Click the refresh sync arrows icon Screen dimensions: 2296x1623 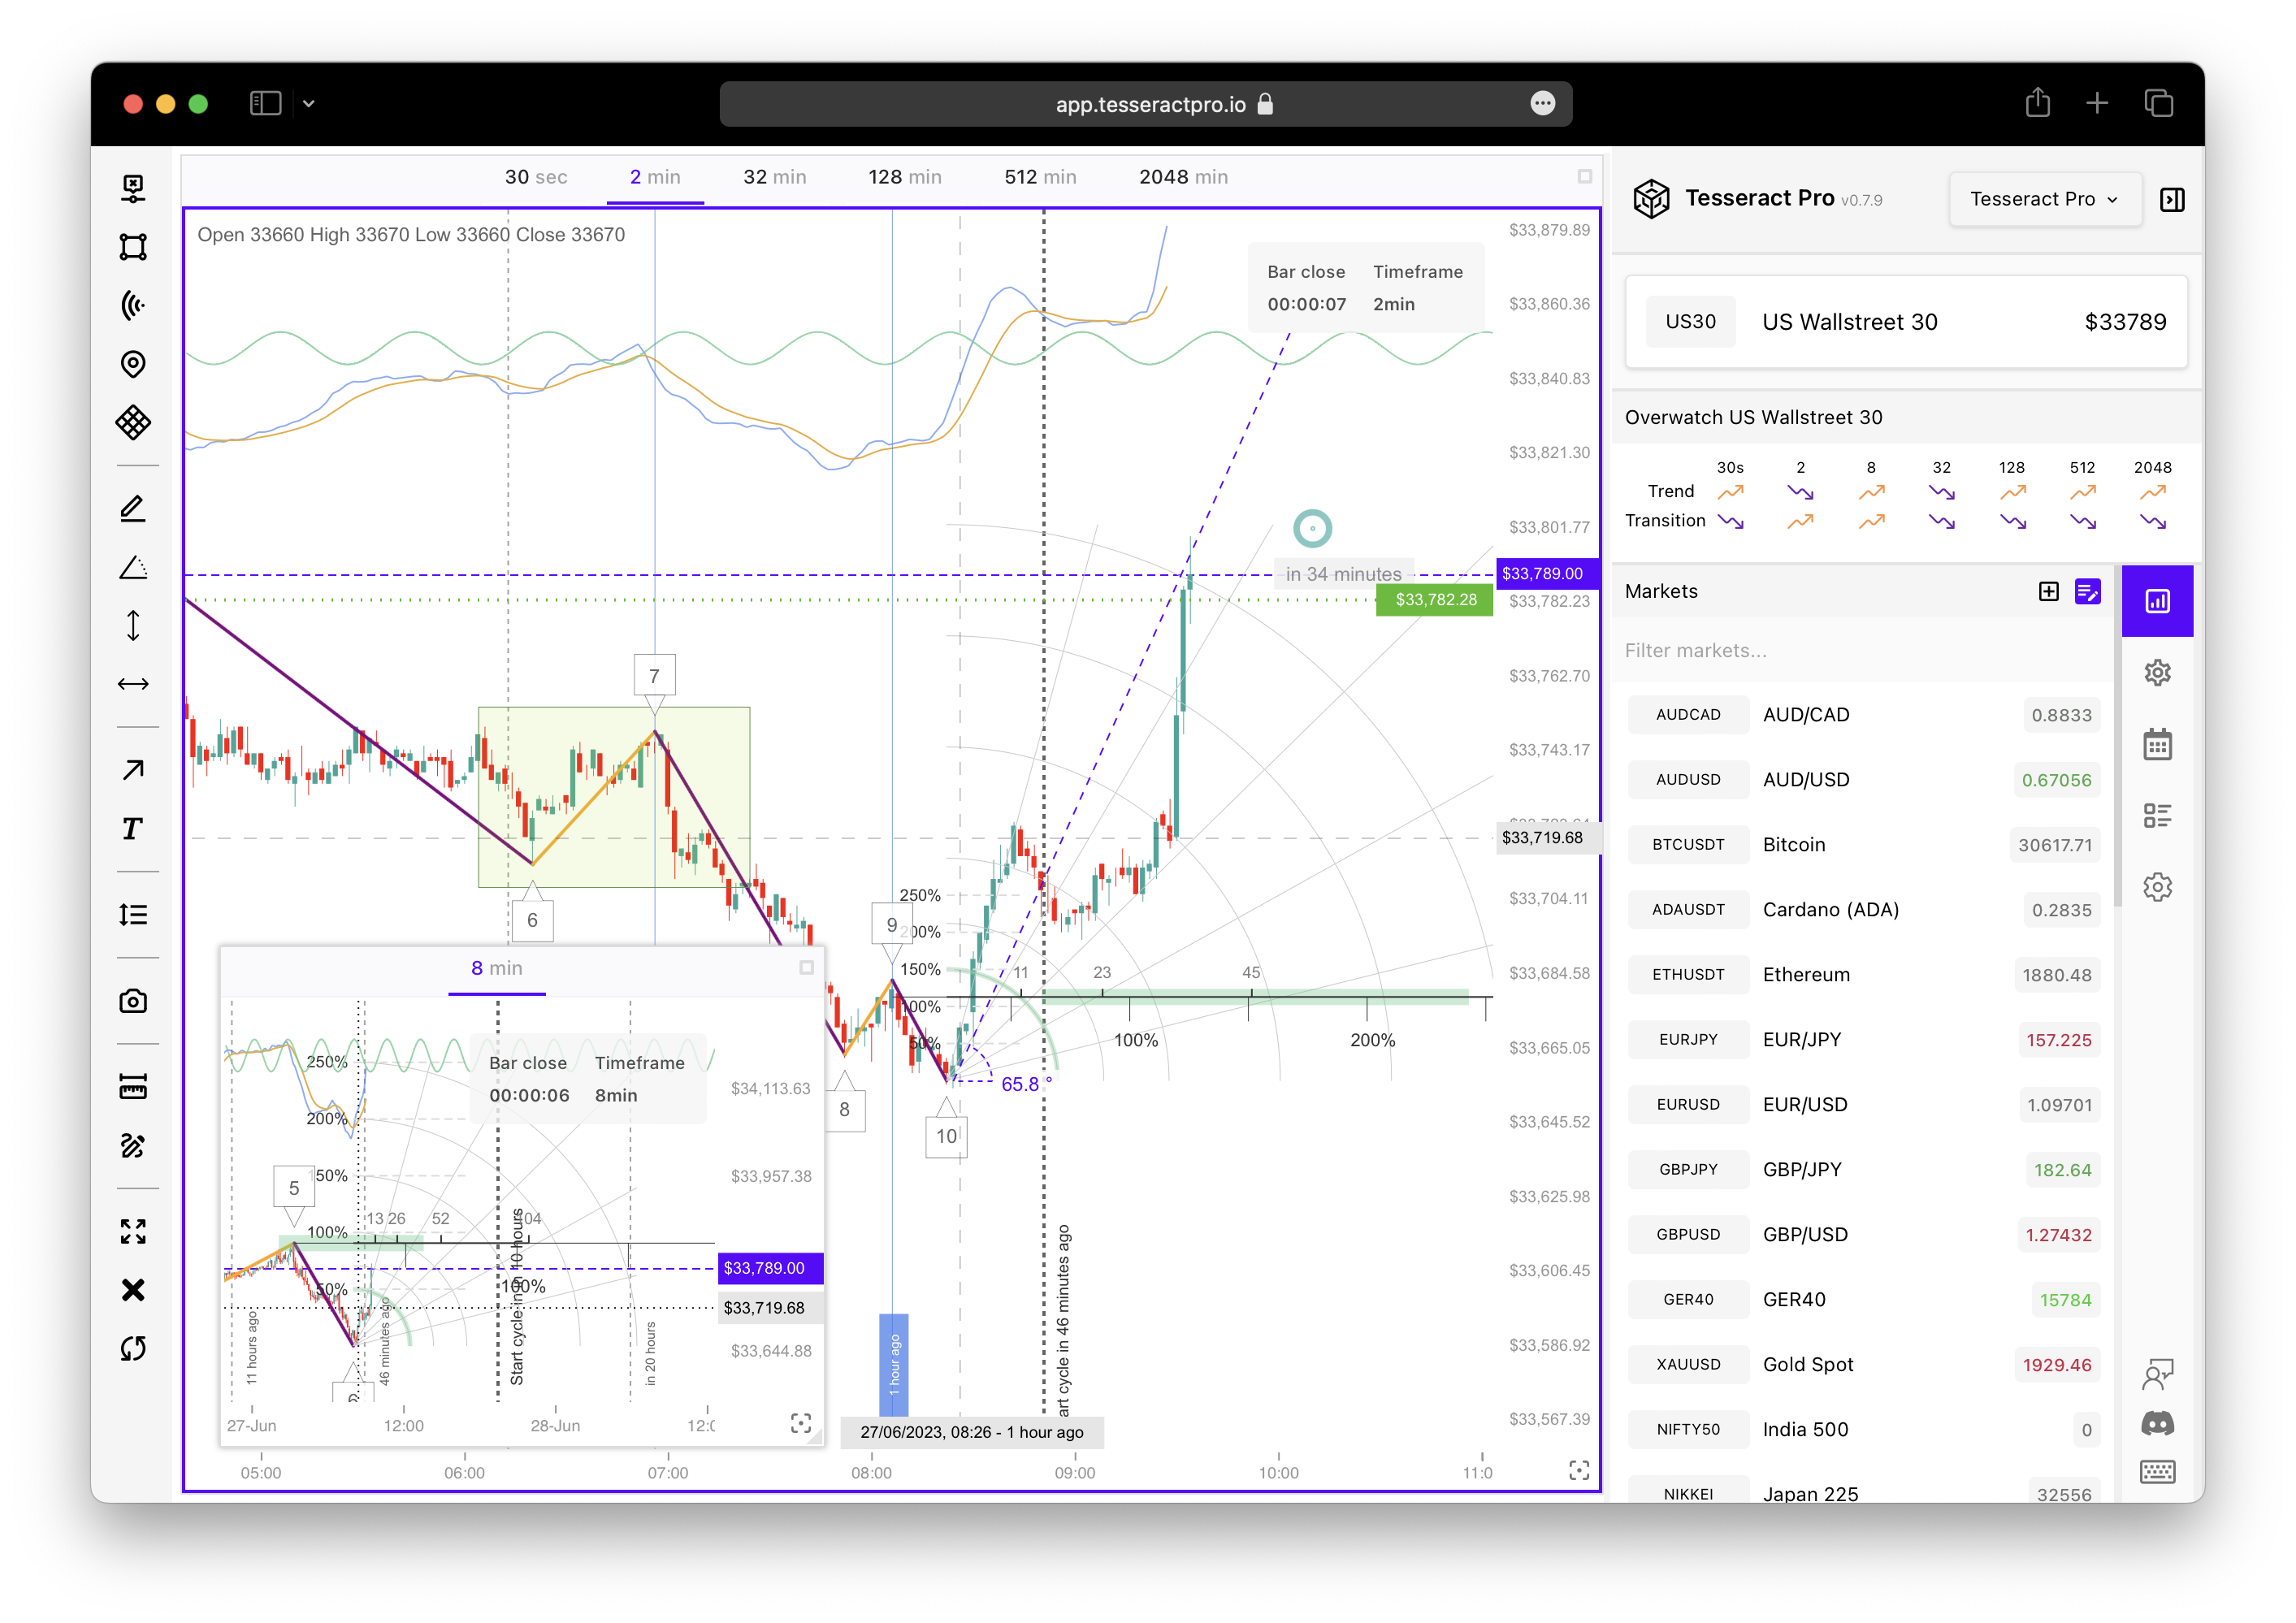pos(133,1349)
